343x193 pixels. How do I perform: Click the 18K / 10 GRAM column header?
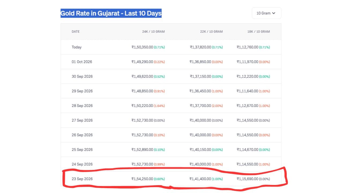click(259, 32)
